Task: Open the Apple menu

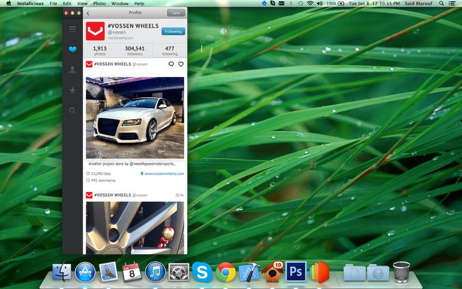Action: [9, 3]
